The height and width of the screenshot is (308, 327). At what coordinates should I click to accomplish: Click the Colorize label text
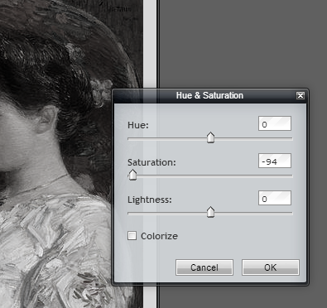pyautogui.click(x=159, y=236)
